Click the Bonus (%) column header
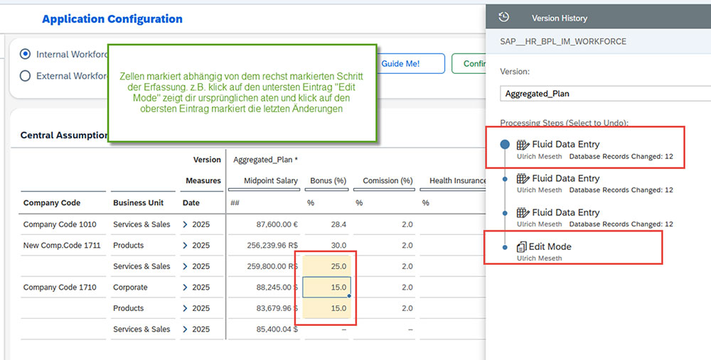The image size is (711, 360). (327, 181)
